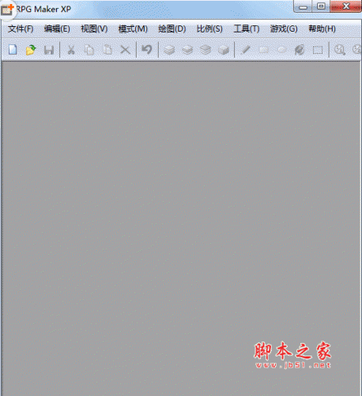Viewport: 362px width, 396px height.
Task: Open the 游戏(G) menu
Action: pos(284,29)
